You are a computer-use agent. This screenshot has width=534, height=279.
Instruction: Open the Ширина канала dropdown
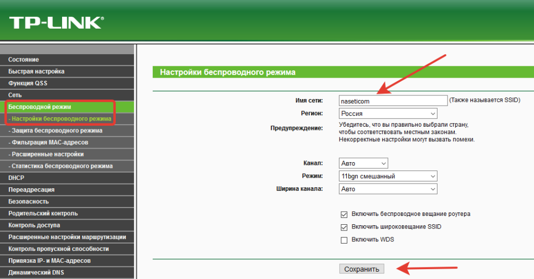pyautogui.click(x=387, y=189)
